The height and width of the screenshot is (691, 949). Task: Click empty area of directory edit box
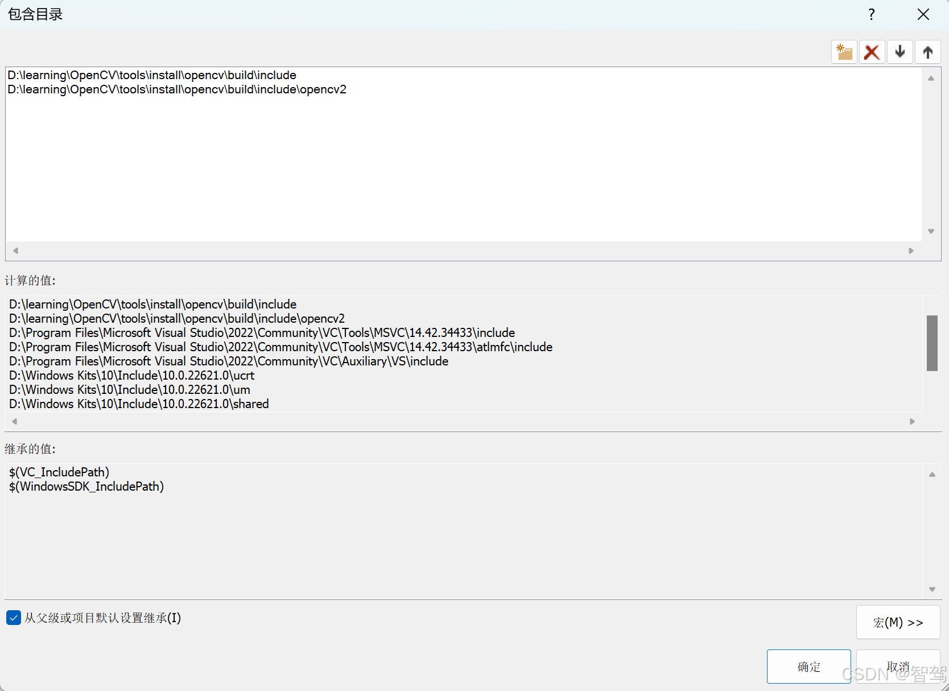tap(464, 168)
